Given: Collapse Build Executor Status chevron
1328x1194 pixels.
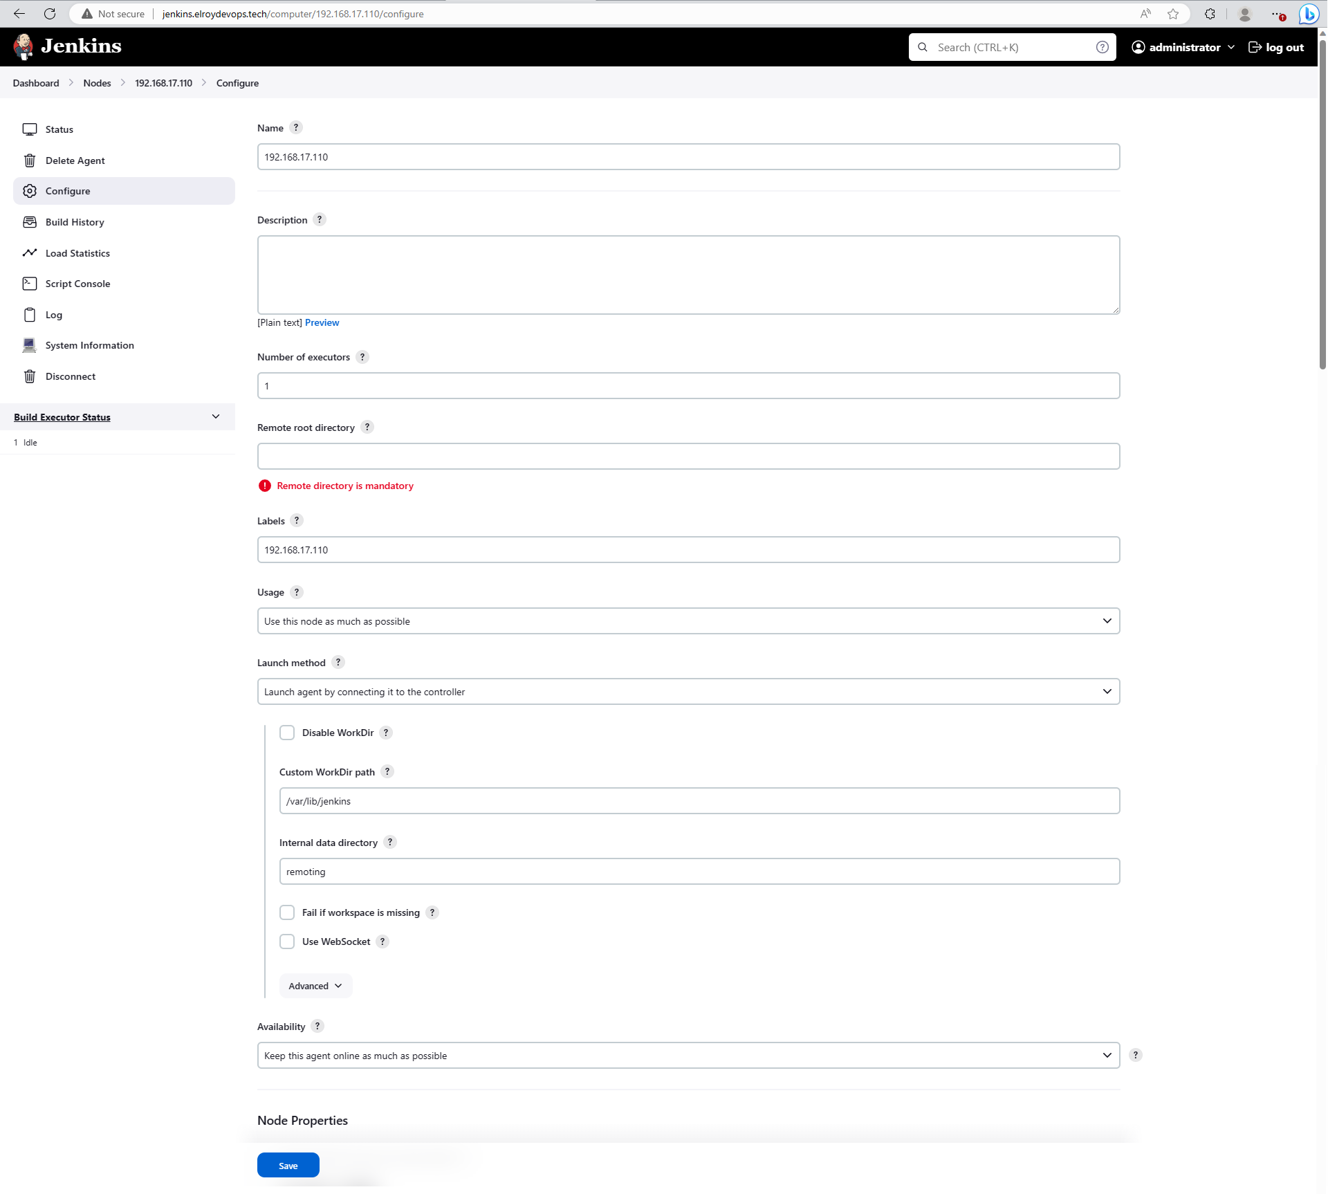Looking at the screenshot, I should pyautogui.click(x=216, y=416).
